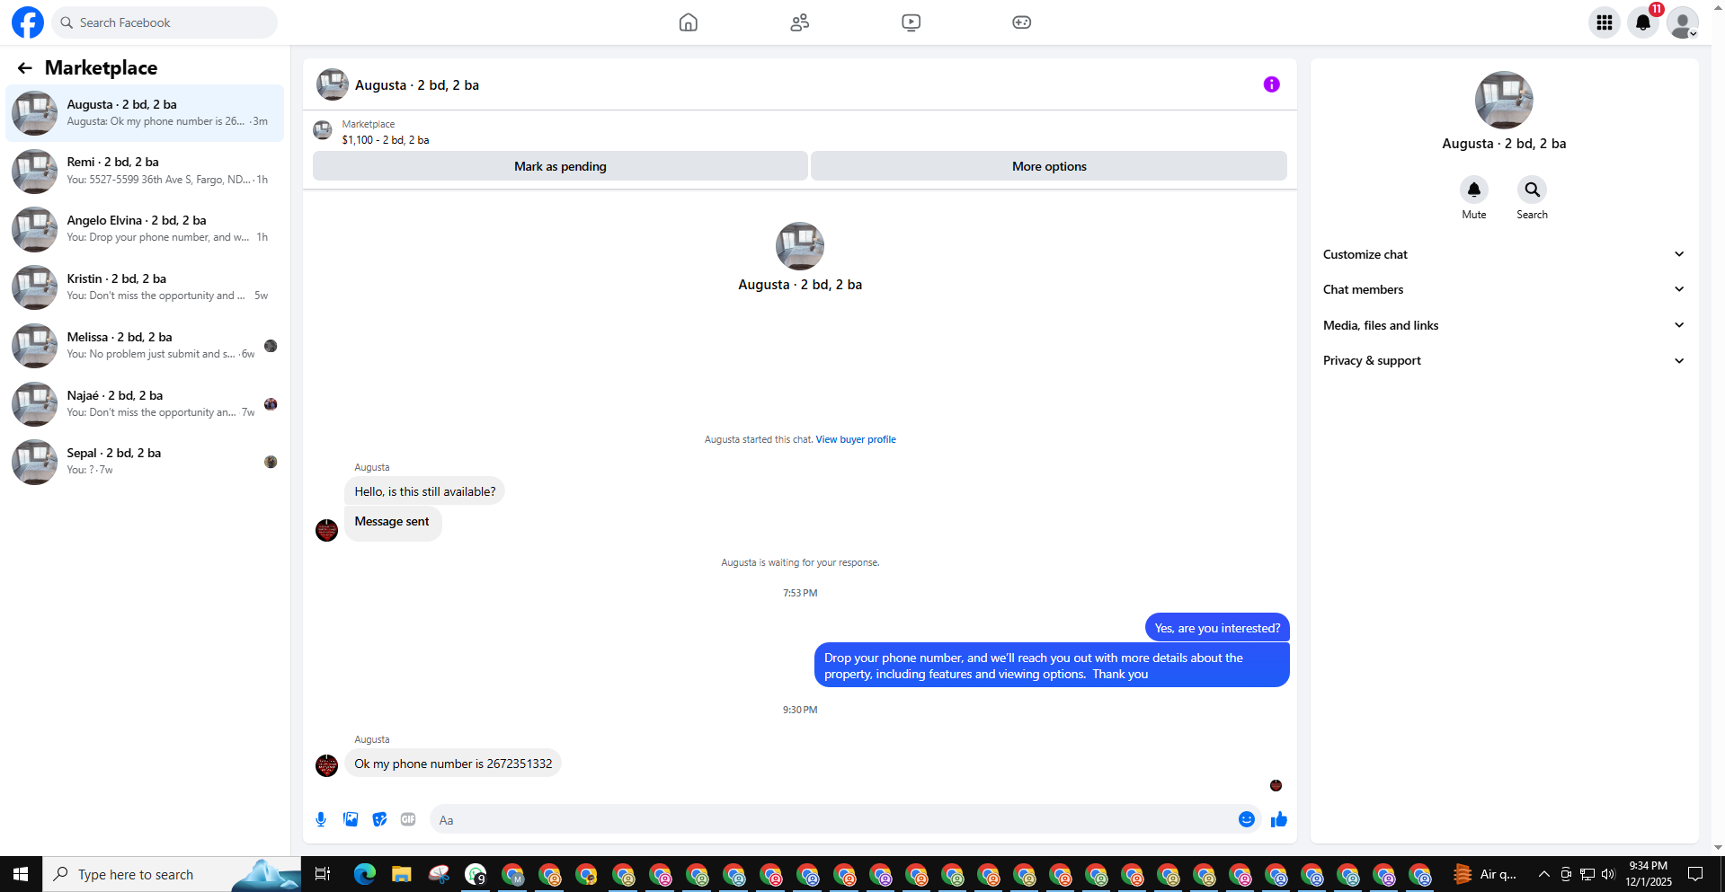Click the large listing photo in the info panel
Screen dimensions: 1725x892
[1504, 100]
